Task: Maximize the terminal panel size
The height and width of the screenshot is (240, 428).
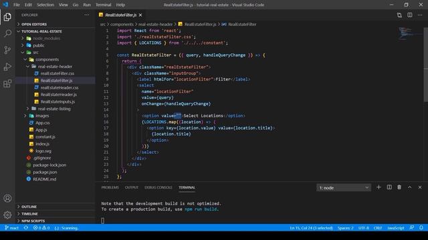Action: (x=410, y=187)
